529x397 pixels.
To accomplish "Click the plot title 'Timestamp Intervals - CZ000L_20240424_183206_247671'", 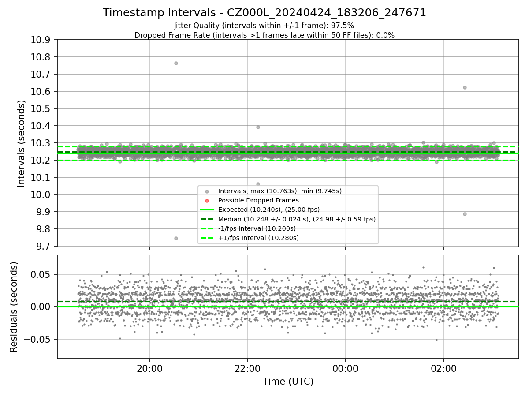I will [x=264, y=13].
